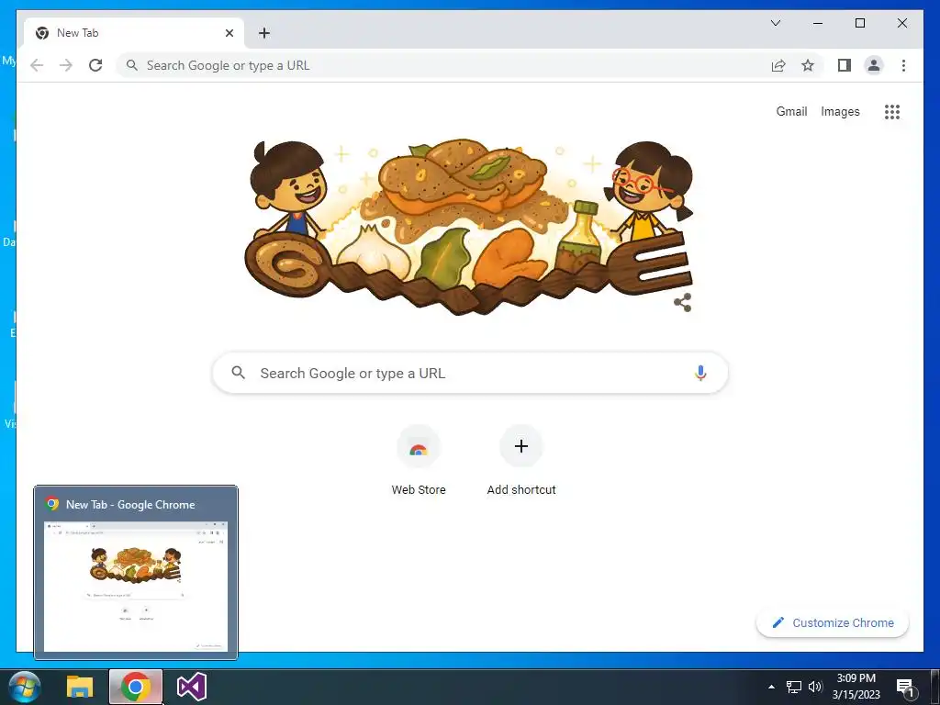Open the profile avatar icon
The width and height of the screenshot is (940, 705).
pyautogui.click(x=874, y=65)
